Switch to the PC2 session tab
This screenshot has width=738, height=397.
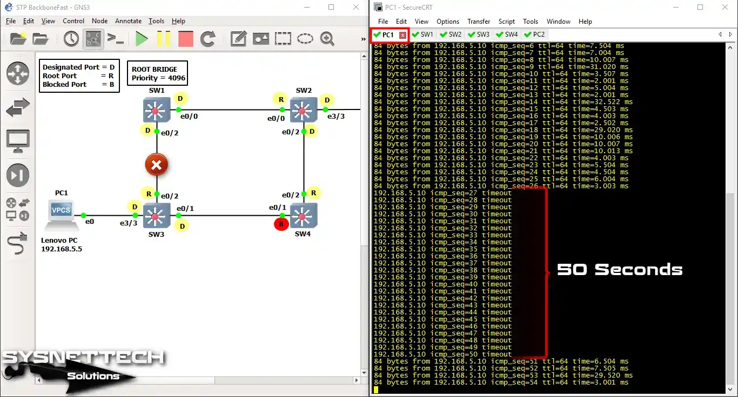click(x=534, y=35)
